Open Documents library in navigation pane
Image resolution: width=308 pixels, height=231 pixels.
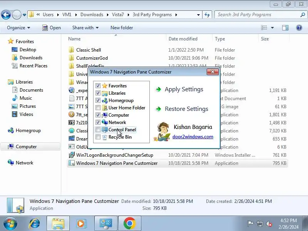(x=31, y=90)
